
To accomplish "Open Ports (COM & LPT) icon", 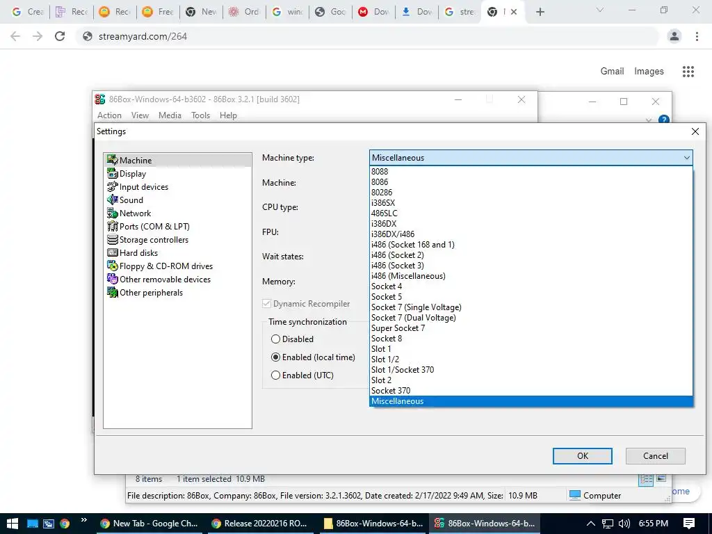I will point(112,226).
